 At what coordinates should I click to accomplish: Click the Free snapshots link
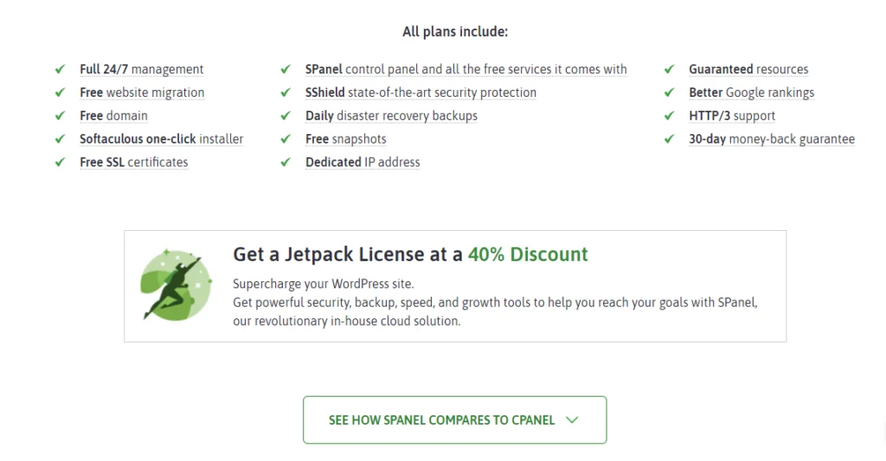(345, 139)
